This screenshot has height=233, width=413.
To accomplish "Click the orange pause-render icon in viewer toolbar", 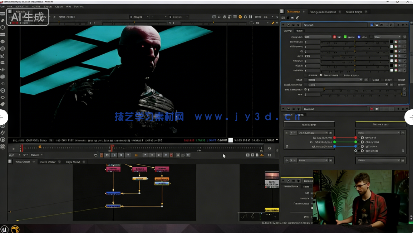I will click(x=240, y=17).
